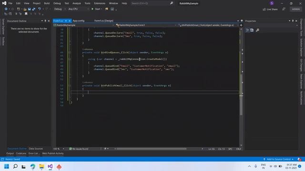Switch to the App.config tab
Screen dimensions: 305x171
tap(79, 21)
